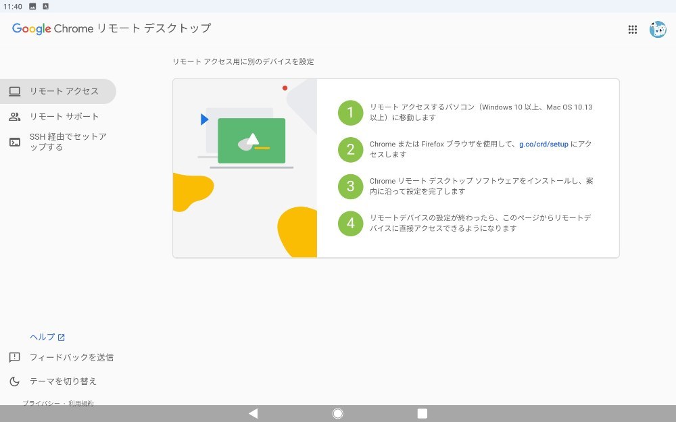676x422 pixels.
Task: Click the external link icon next to ヘルプ
Action: pos(62,338)
